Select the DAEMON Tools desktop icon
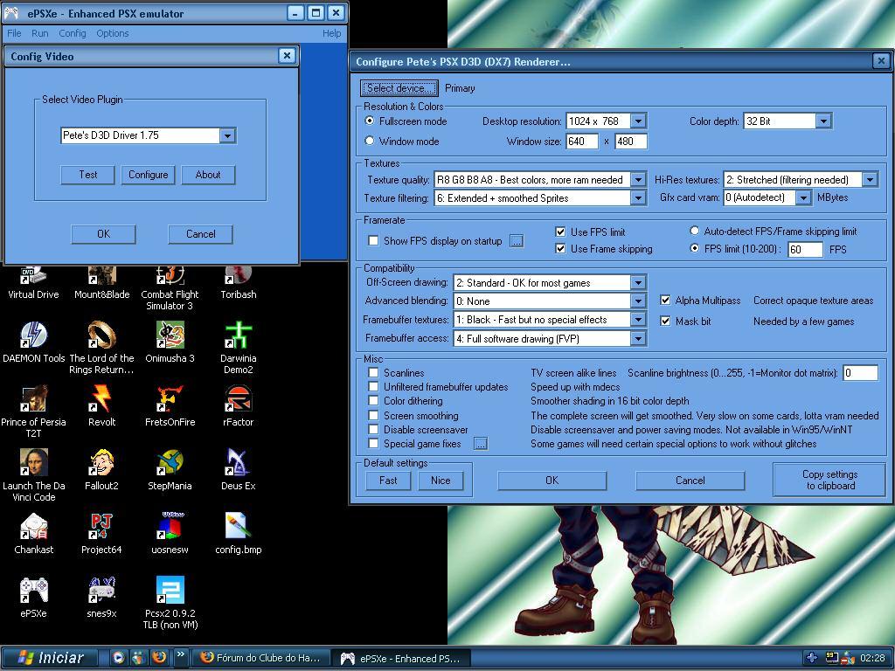Screen dimensions: 895x671 coord(34,342)
